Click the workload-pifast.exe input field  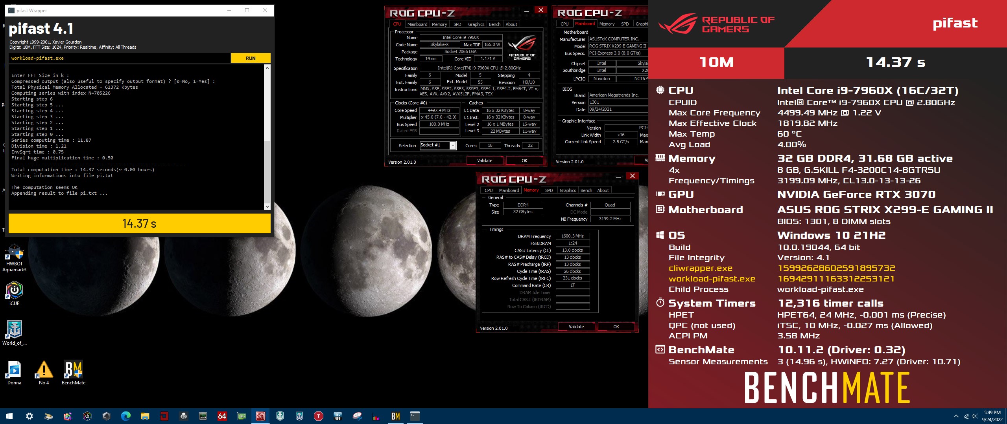coord(119,58)
